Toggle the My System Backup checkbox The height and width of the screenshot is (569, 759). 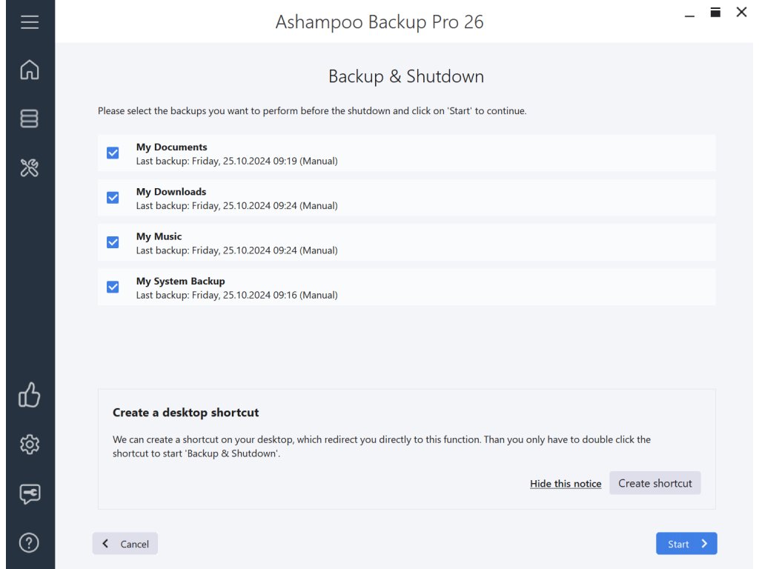(113, 287)
